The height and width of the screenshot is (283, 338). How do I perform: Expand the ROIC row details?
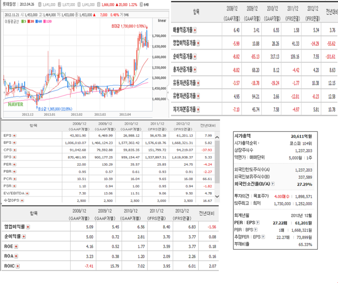pos(18,266)
